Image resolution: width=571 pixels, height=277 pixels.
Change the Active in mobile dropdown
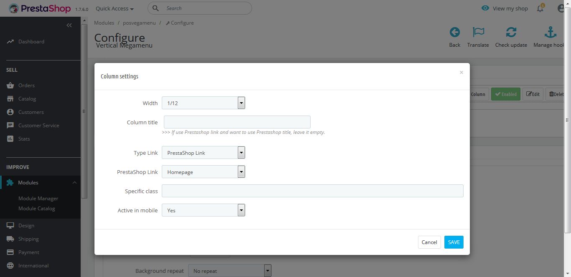click(x=203, y=210)
